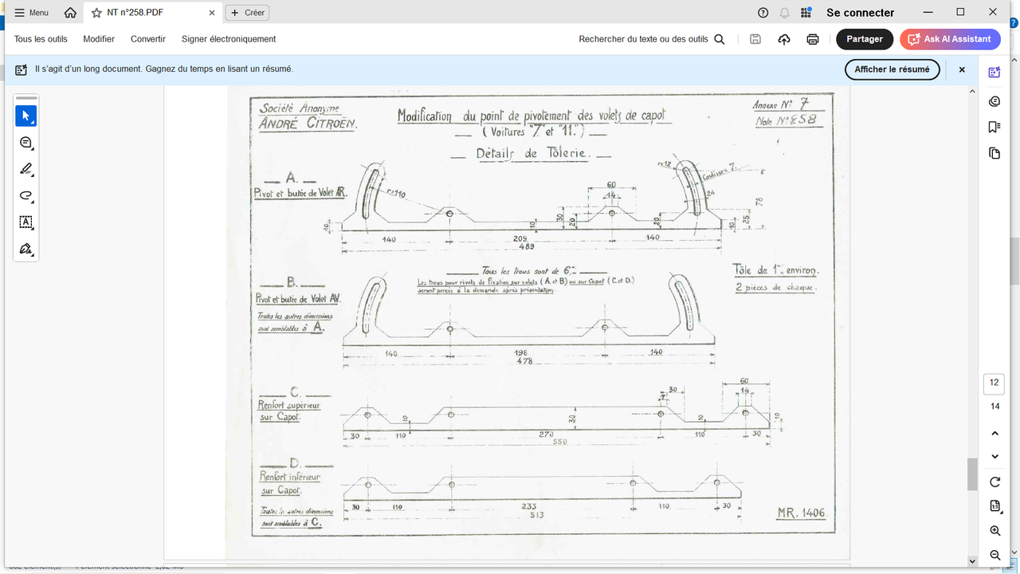Open Ask AI Assistant
The image size is (1020, 574).
(x=950, y=39)
